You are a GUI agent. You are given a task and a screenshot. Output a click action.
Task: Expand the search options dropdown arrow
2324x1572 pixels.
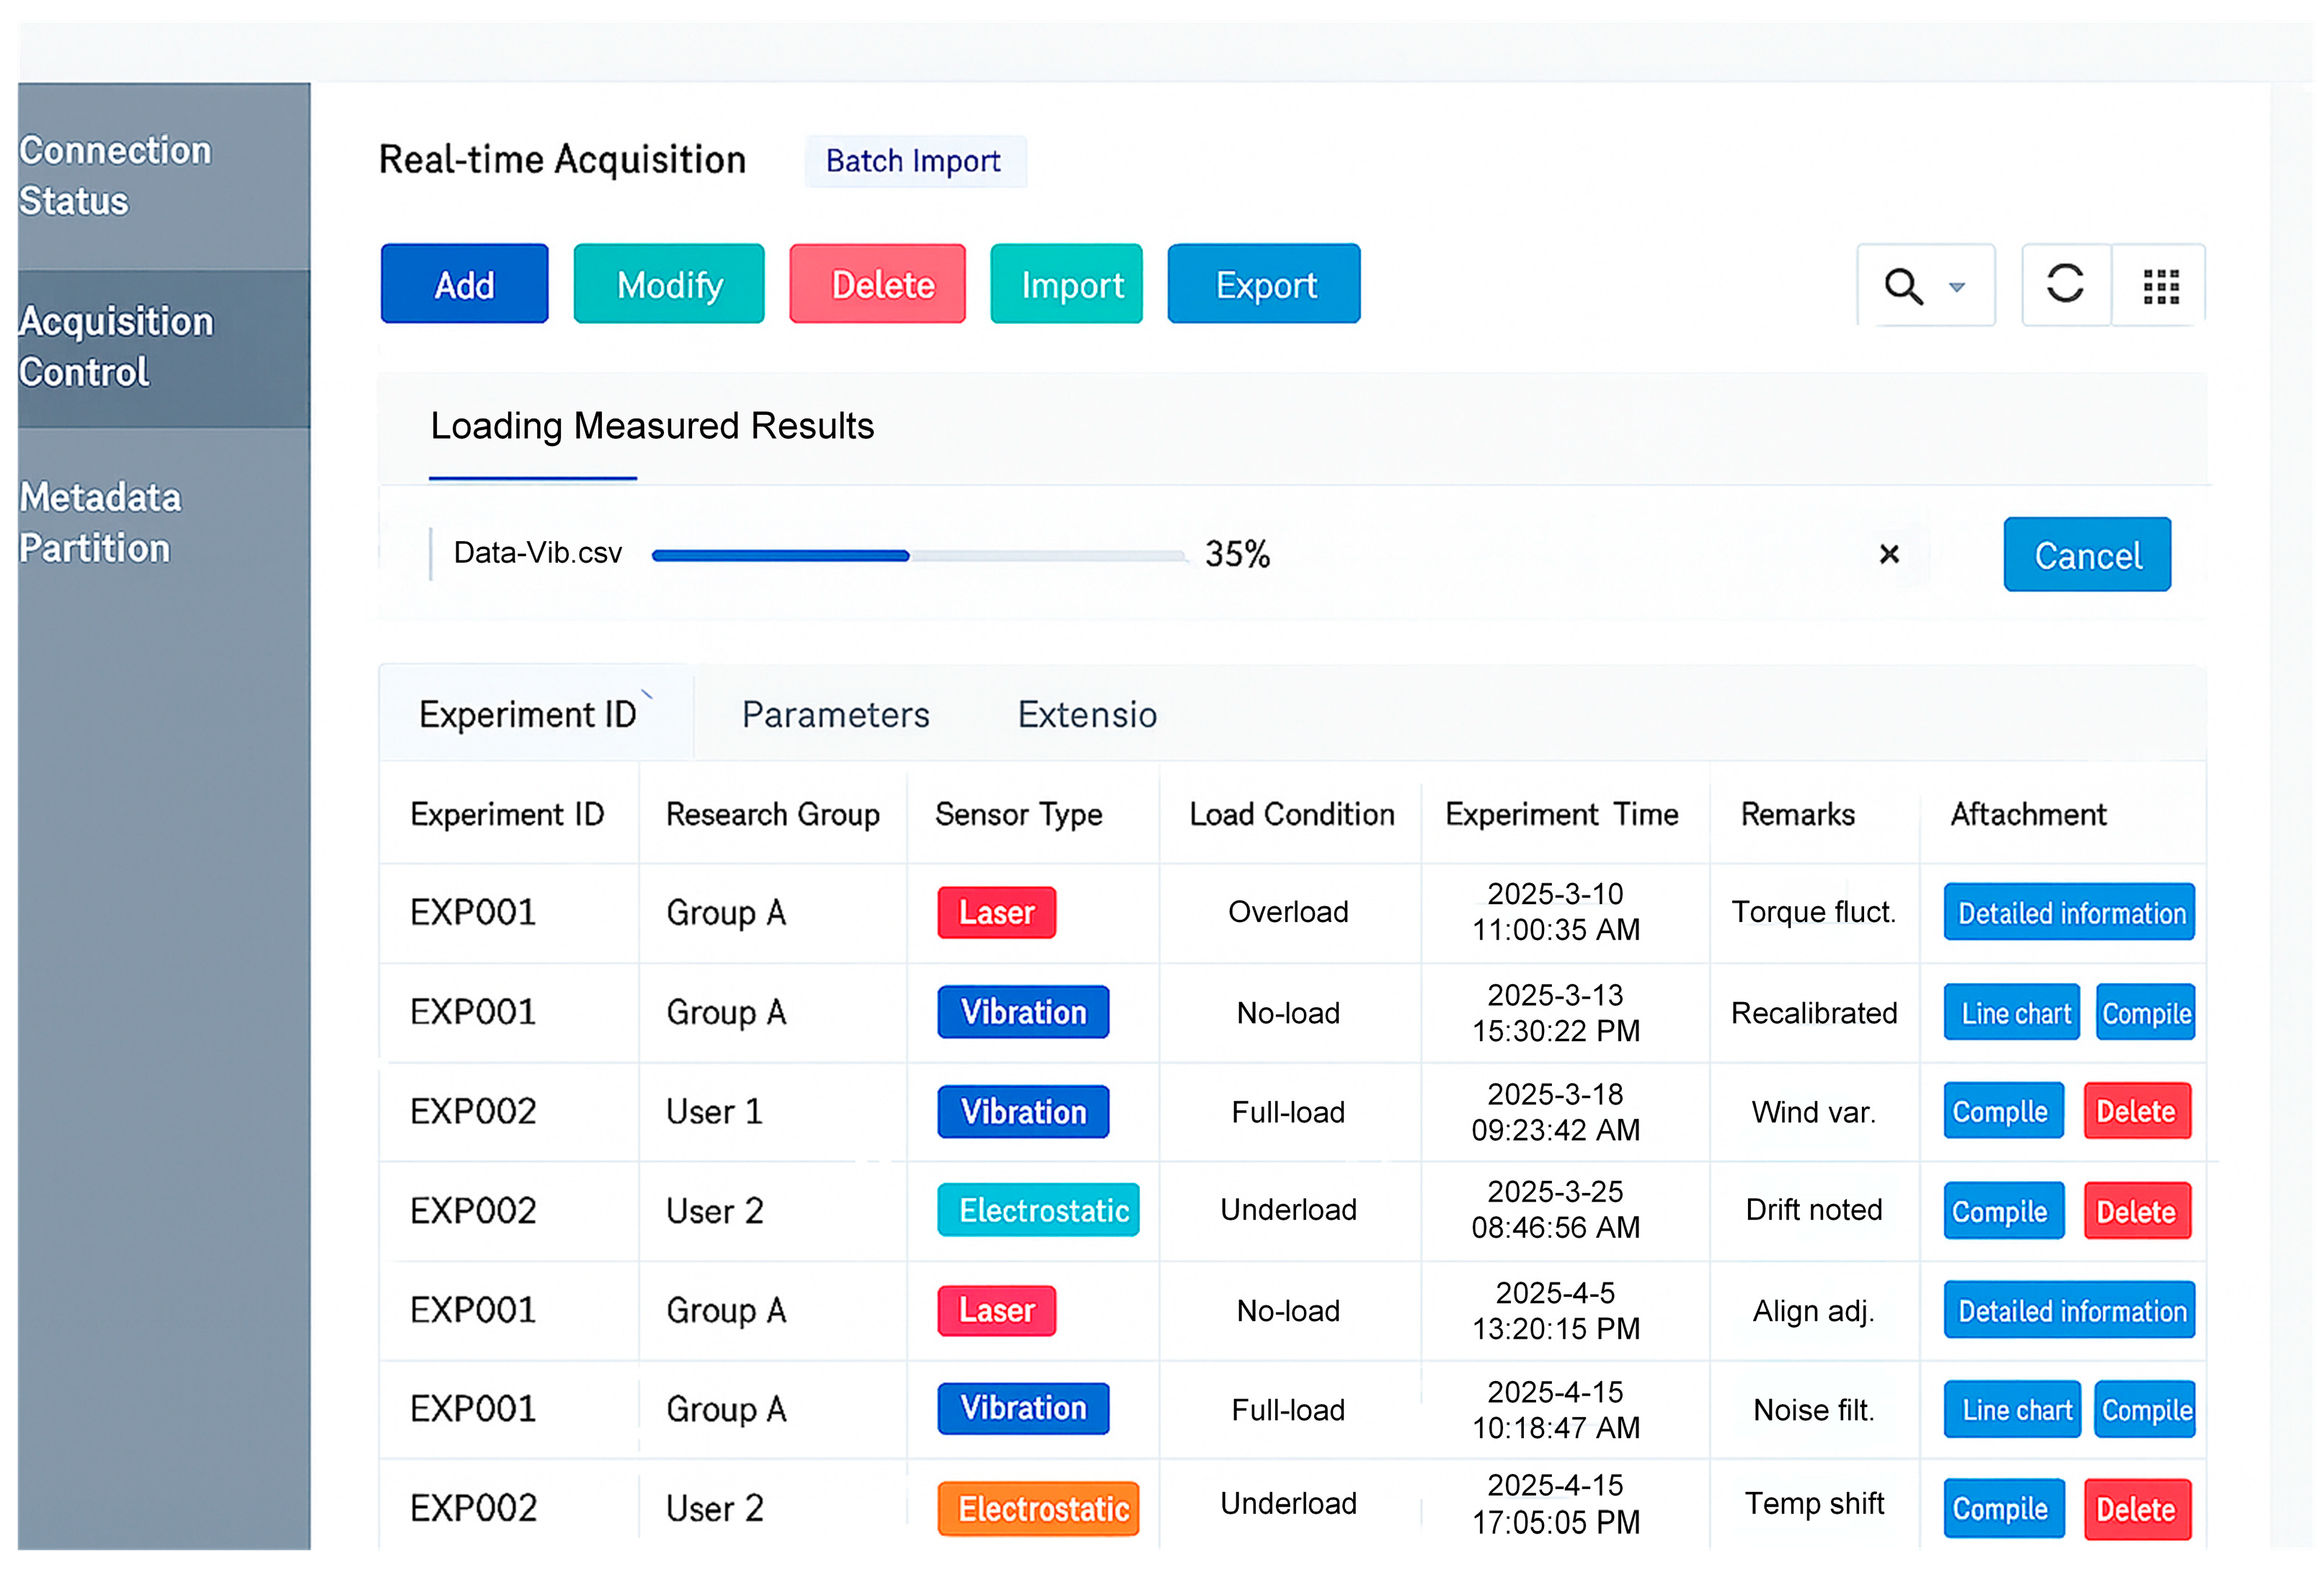(x=1957, y=288)
